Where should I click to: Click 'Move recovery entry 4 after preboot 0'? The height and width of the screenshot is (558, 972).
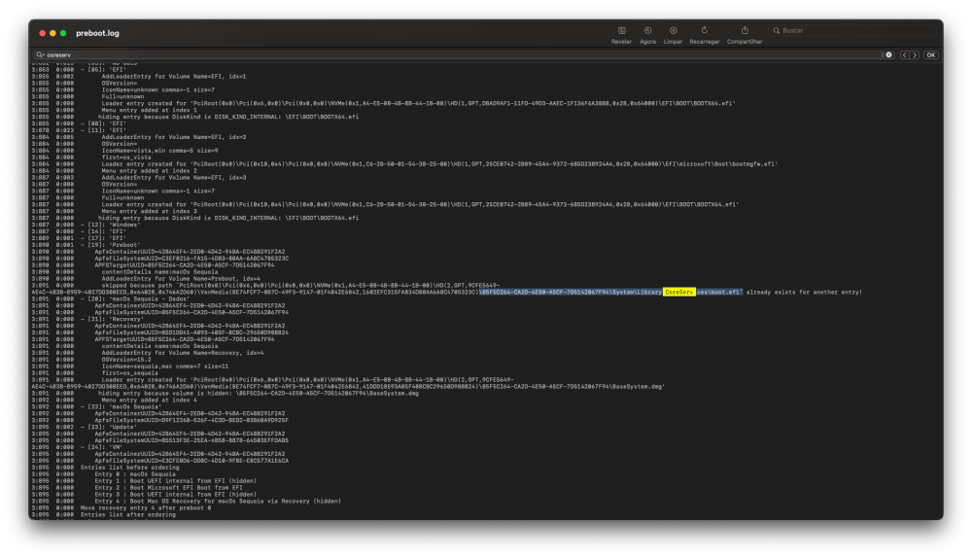146,507
